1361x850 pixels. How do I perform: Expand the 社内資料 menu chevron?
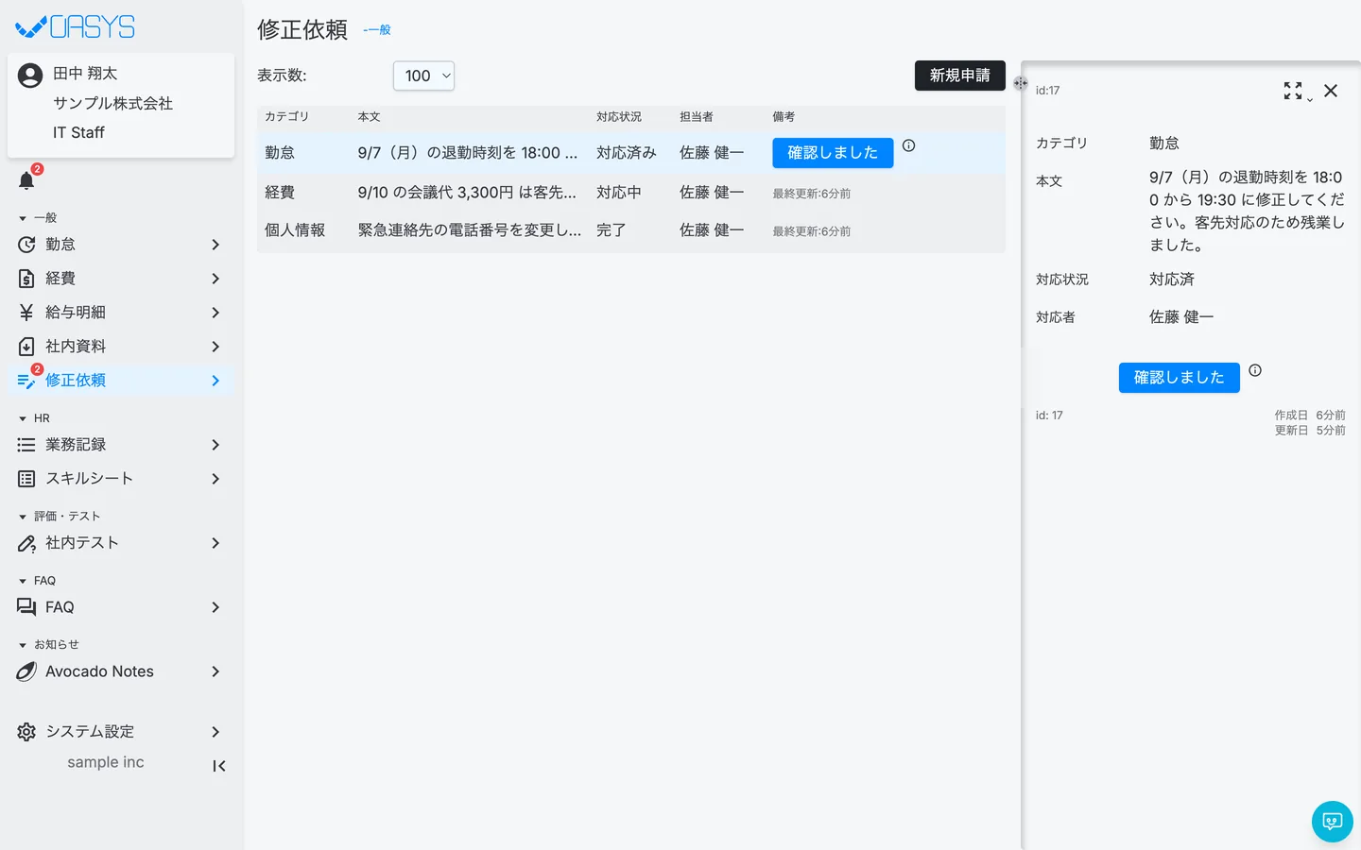click(215, 347)
